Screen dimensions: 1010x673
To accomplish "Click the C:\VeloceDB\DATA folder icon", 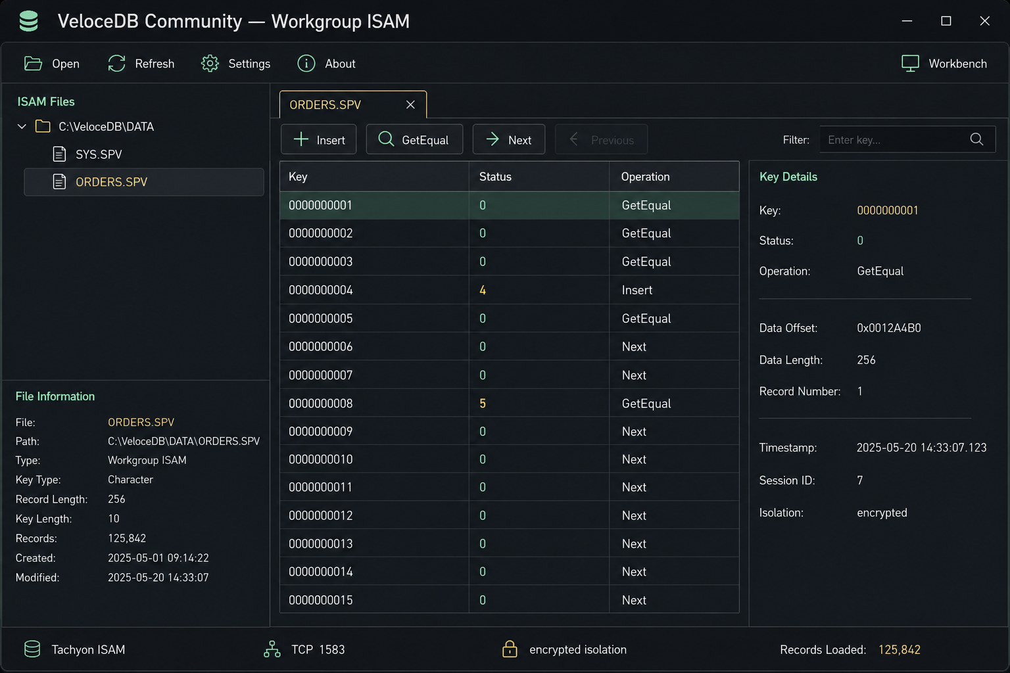I will 43,126.
